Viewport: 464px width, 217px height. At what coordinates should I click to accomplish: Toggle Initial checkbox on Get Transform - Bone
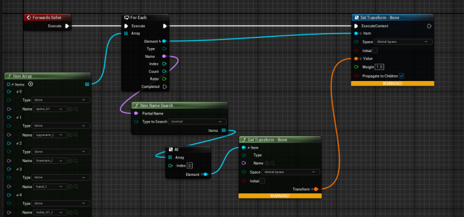point(262,181)
